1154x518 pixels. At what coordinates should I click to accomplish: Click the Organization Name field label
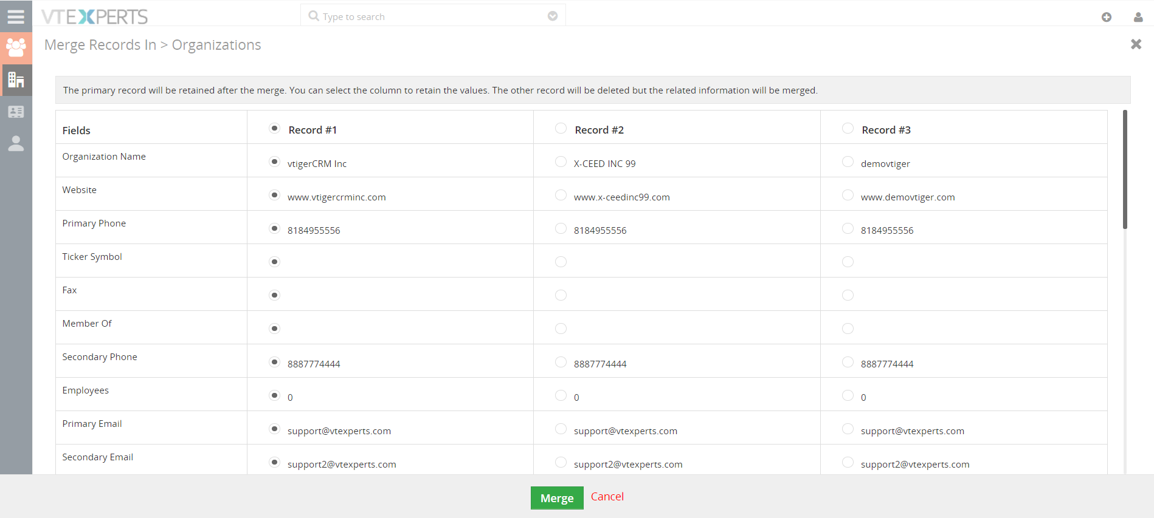point(104,157)
